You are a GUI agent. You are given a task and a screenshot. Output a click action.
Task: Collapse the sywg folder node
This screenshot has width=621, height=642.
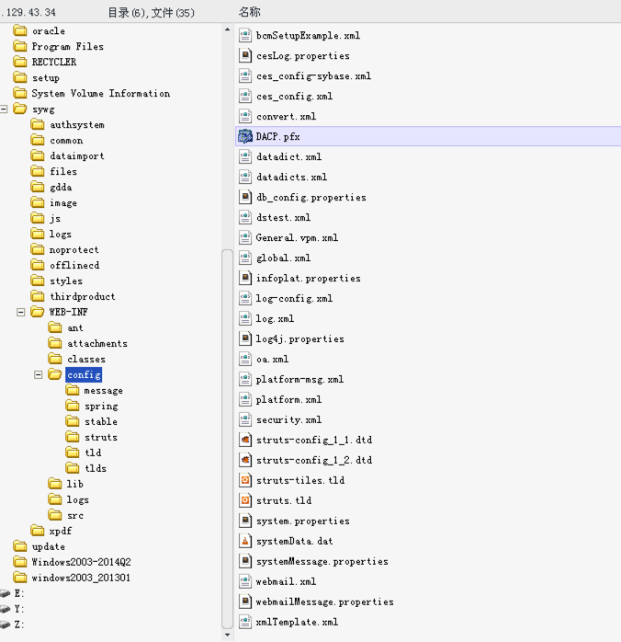4,109
